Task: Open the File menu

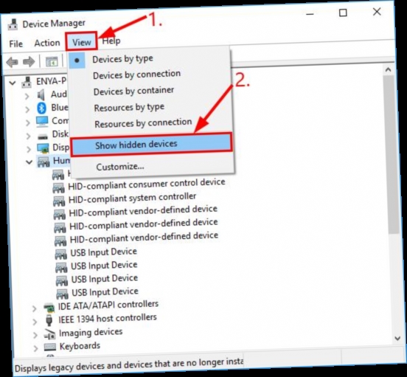Action: [x=15, y=44]
